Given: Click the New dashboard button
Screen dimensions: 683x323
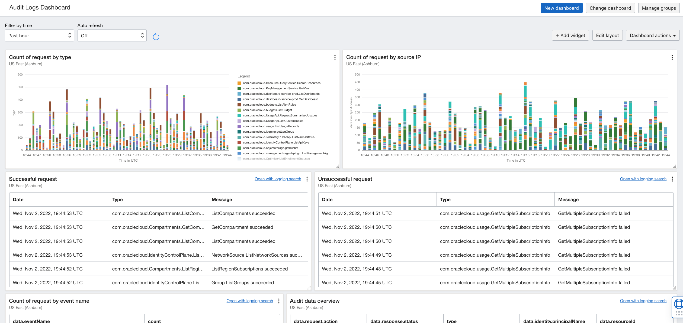Looking at the screenshot, I should (x=561, y=8).
